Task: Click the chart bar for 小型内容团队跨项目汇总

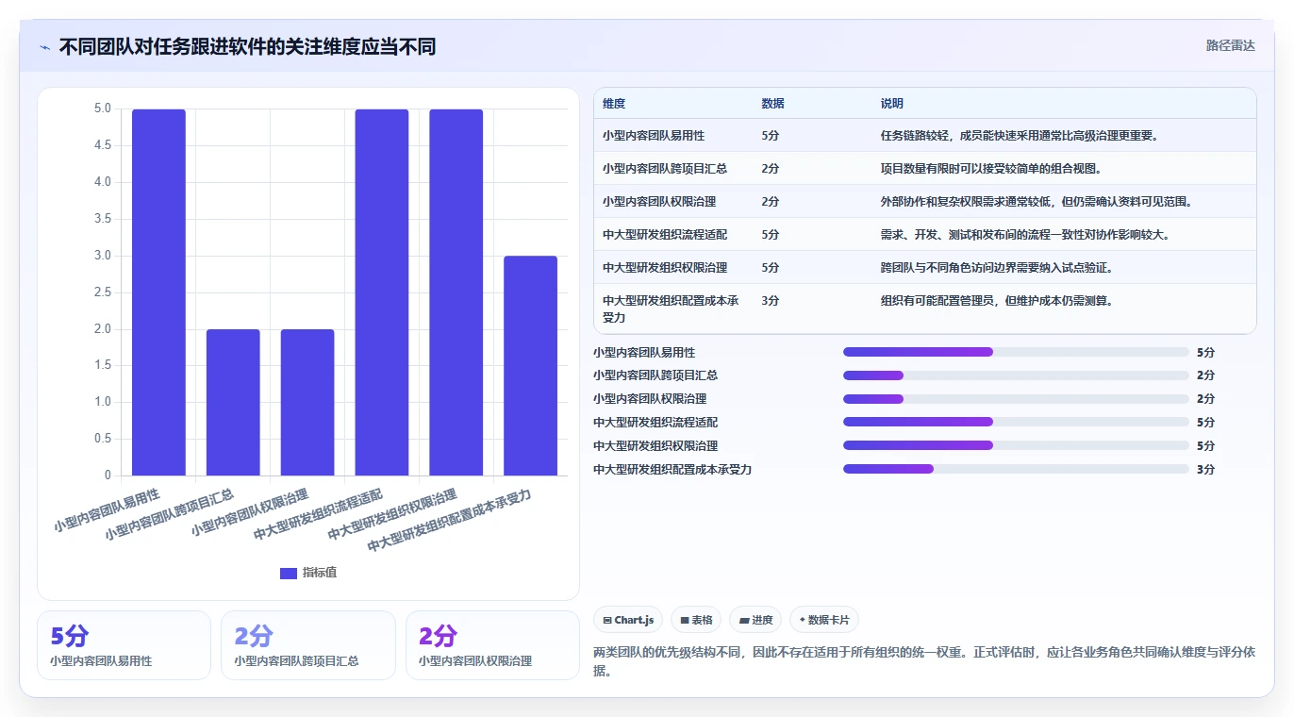Action: pyautogui.click(x=233, y=403)
